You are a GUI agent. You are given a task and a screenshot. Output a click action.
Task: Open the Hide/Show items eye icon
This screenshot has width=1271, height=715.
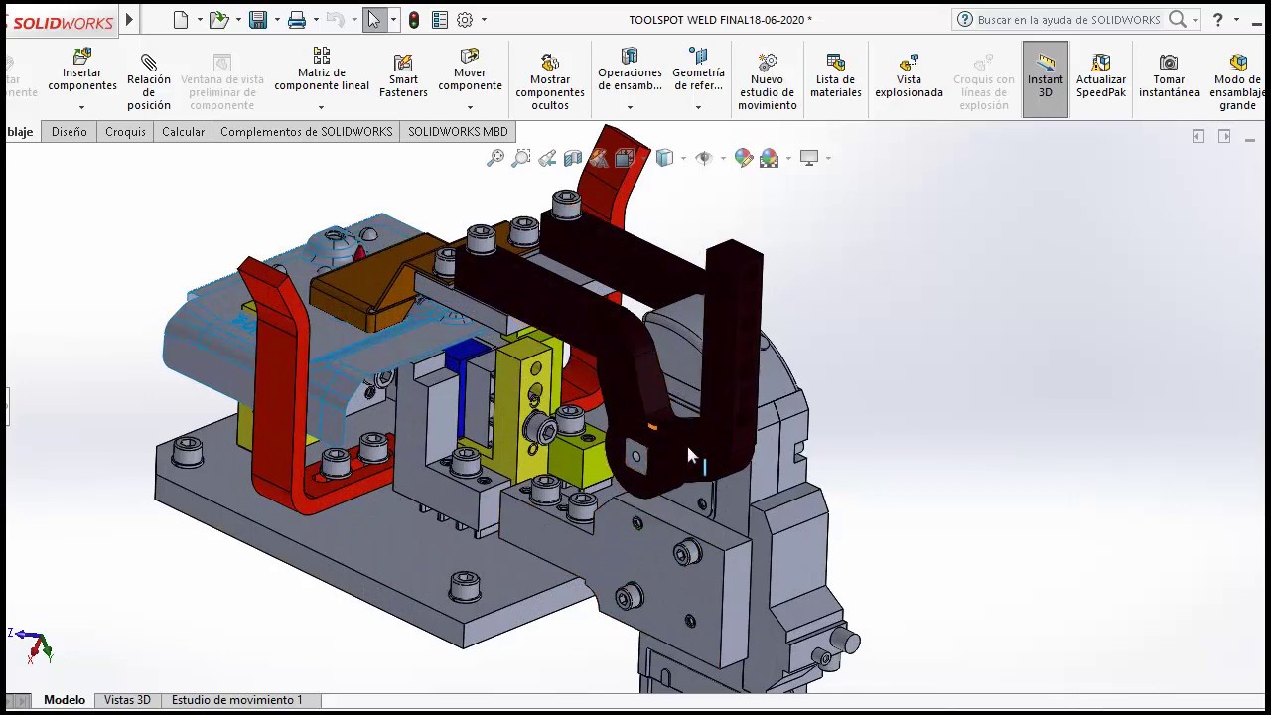tap(704, 158)
